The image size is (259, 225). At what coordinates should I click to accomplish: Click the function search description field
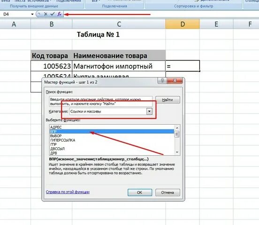101,102
